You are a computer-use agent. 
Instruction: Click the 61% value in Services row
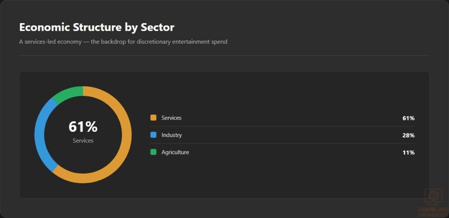(x=408, y=118)
